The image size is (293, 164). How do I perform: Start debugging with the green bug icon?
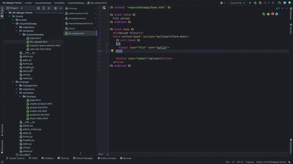click(255, 3)
